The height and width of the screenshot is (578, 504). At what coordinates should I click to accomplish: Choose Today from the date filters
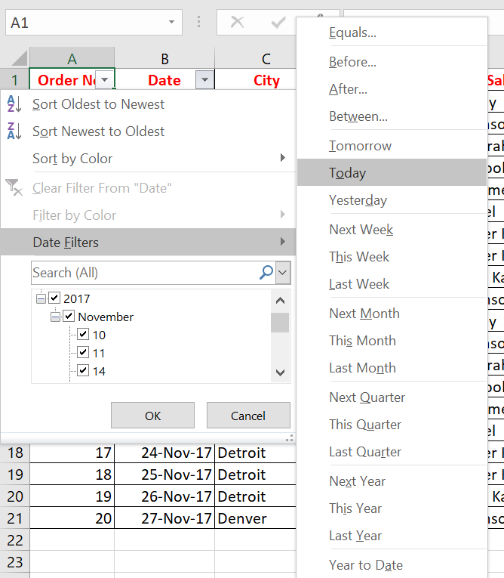(347, 173)
